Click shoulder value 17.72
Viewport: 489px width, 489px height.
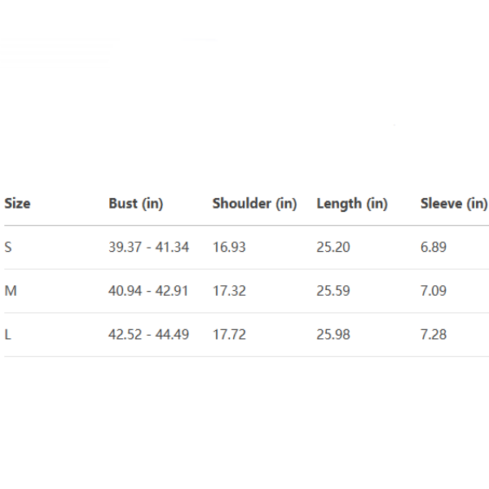(x=229, y=334)
